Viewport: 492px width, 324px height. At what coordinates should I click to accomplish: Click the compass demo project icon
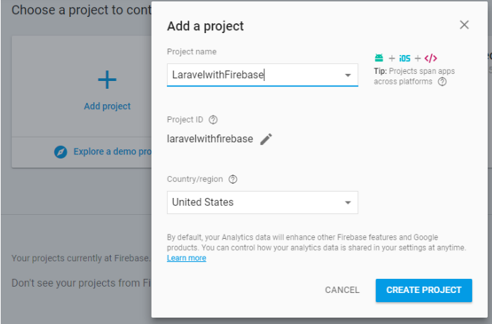[61, 151]
